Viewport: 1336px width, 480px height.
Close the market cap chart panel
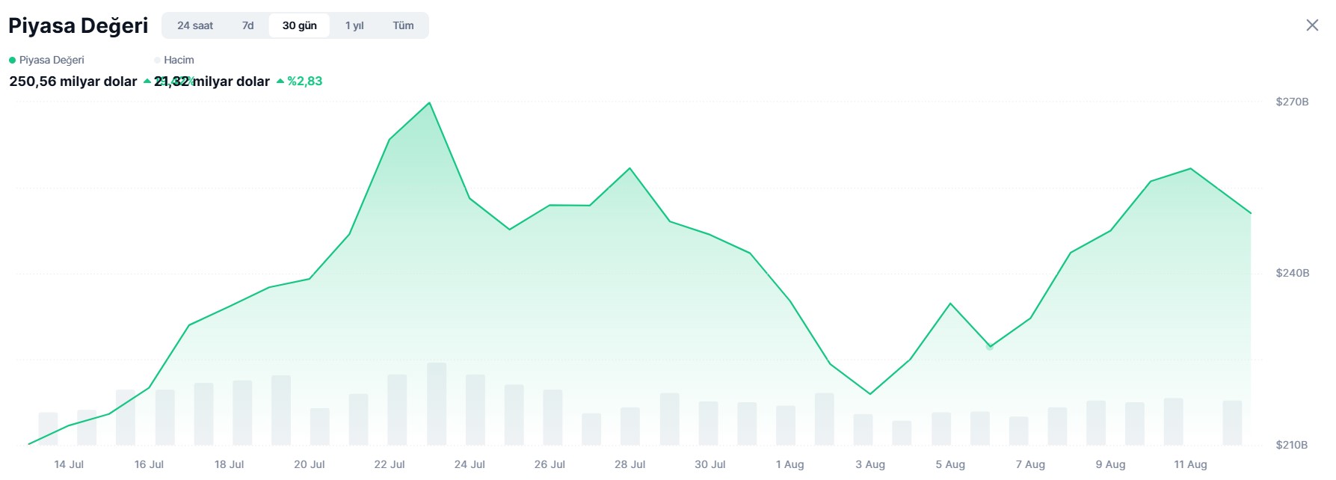1312,25
